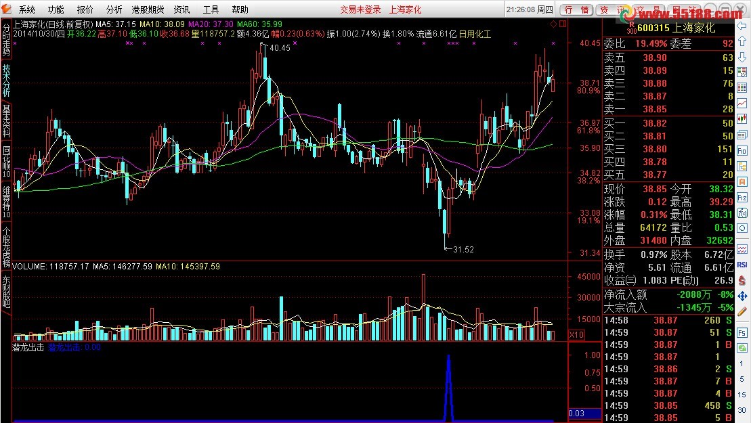The height and width of the screenshot is (423, 751).
Task: Click the 31.52 low price marker
Action: pyautogui.click(x=463, y=249)
